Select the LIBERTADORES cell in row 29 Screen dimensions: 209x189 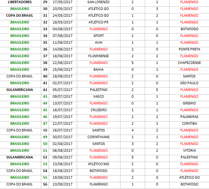(x=20, y=2)
